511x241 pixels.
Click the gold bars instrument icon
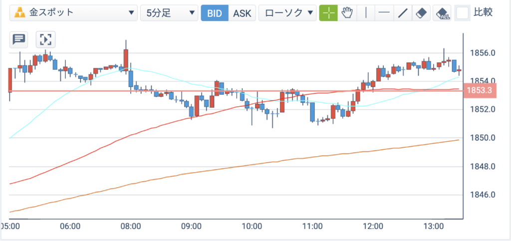[20, 13]
